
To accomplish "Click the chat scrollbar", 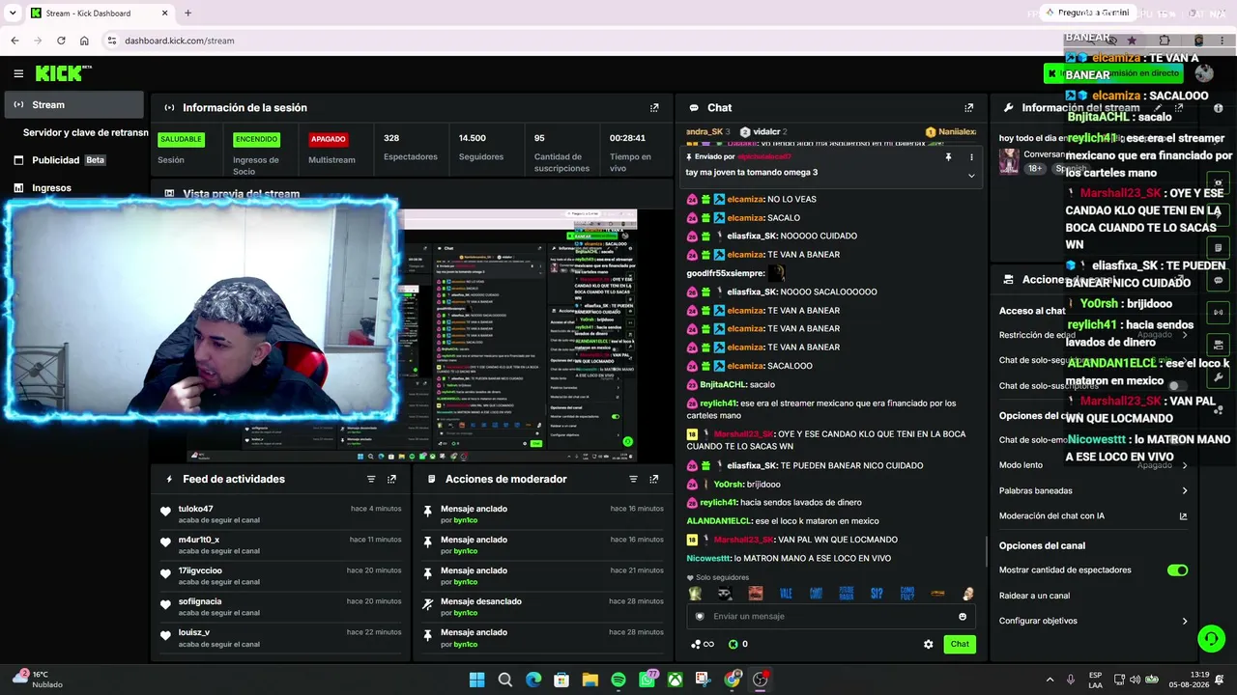I will click(x=986, y=552).
